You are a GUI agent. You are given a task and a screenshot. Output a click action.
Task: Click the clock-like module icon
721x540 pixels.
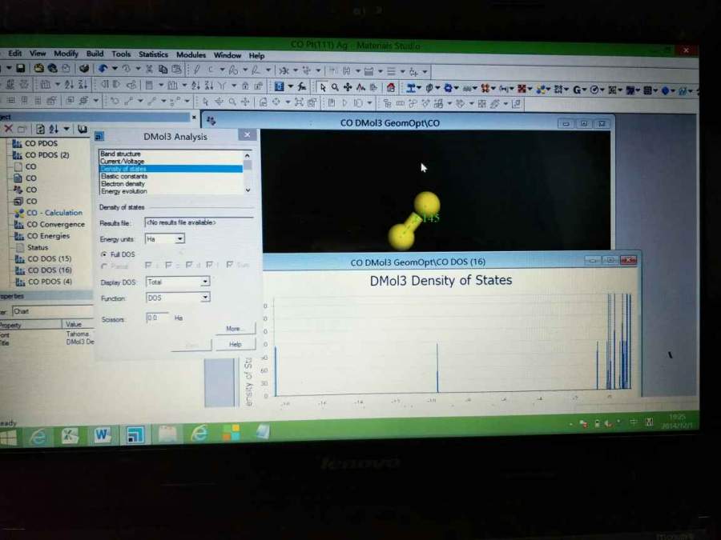594,90
